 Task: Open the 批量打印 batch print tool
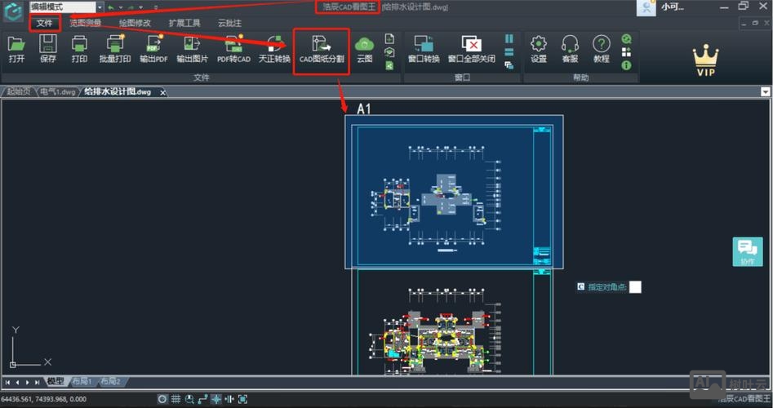coord(114,49)
